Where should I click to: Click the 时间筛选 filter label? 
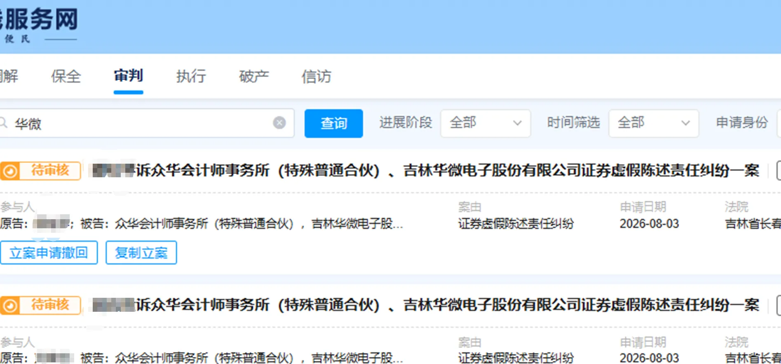574,123
